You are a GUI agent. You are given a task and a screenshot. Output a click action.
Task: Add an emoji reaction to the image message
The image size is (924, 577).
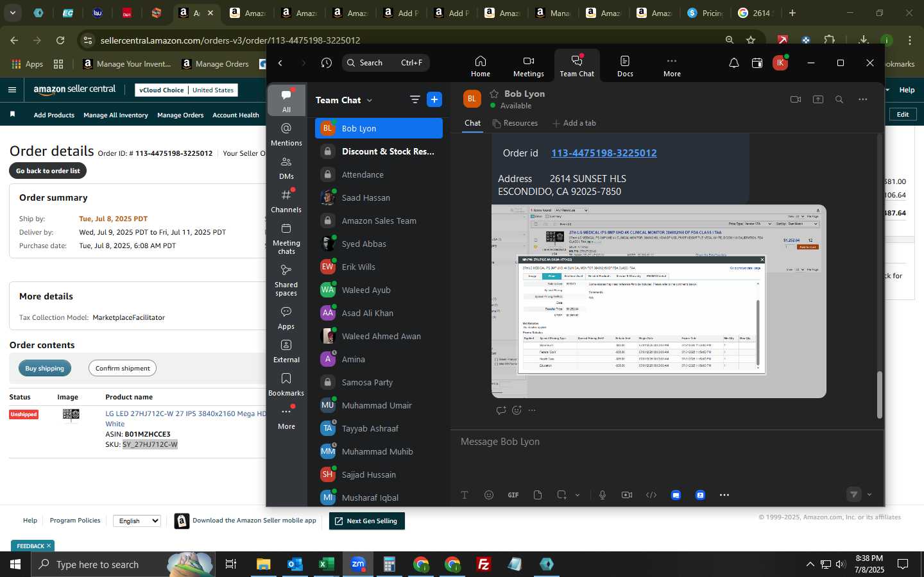click(x=517, y=410)
